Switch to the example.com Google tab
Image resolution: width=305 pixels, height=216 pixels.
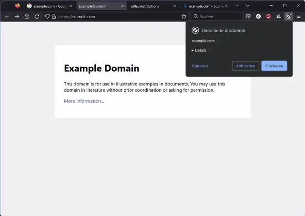click(x=47, y=6)
